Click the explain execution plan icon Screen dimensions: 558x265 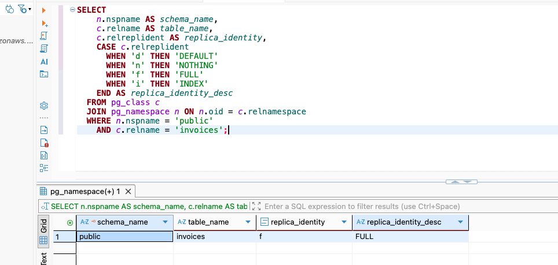click(44, 48)
